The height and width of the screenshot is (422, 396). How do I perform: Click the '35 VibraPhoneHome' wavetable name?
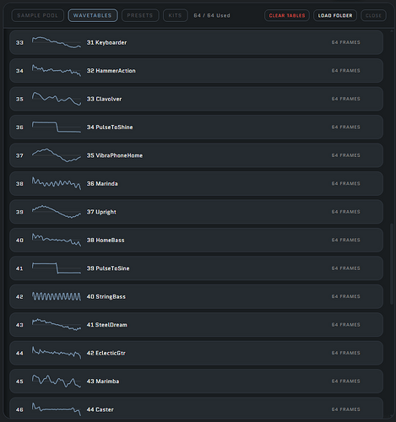115,155
